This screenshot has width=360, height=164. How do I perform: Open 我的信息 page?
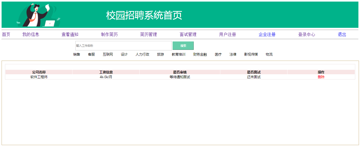pos(31,35)
